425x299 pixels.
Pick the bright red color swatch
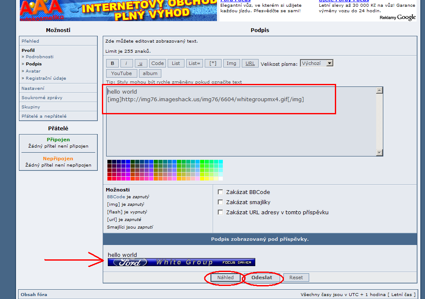[x=110, y=178]
